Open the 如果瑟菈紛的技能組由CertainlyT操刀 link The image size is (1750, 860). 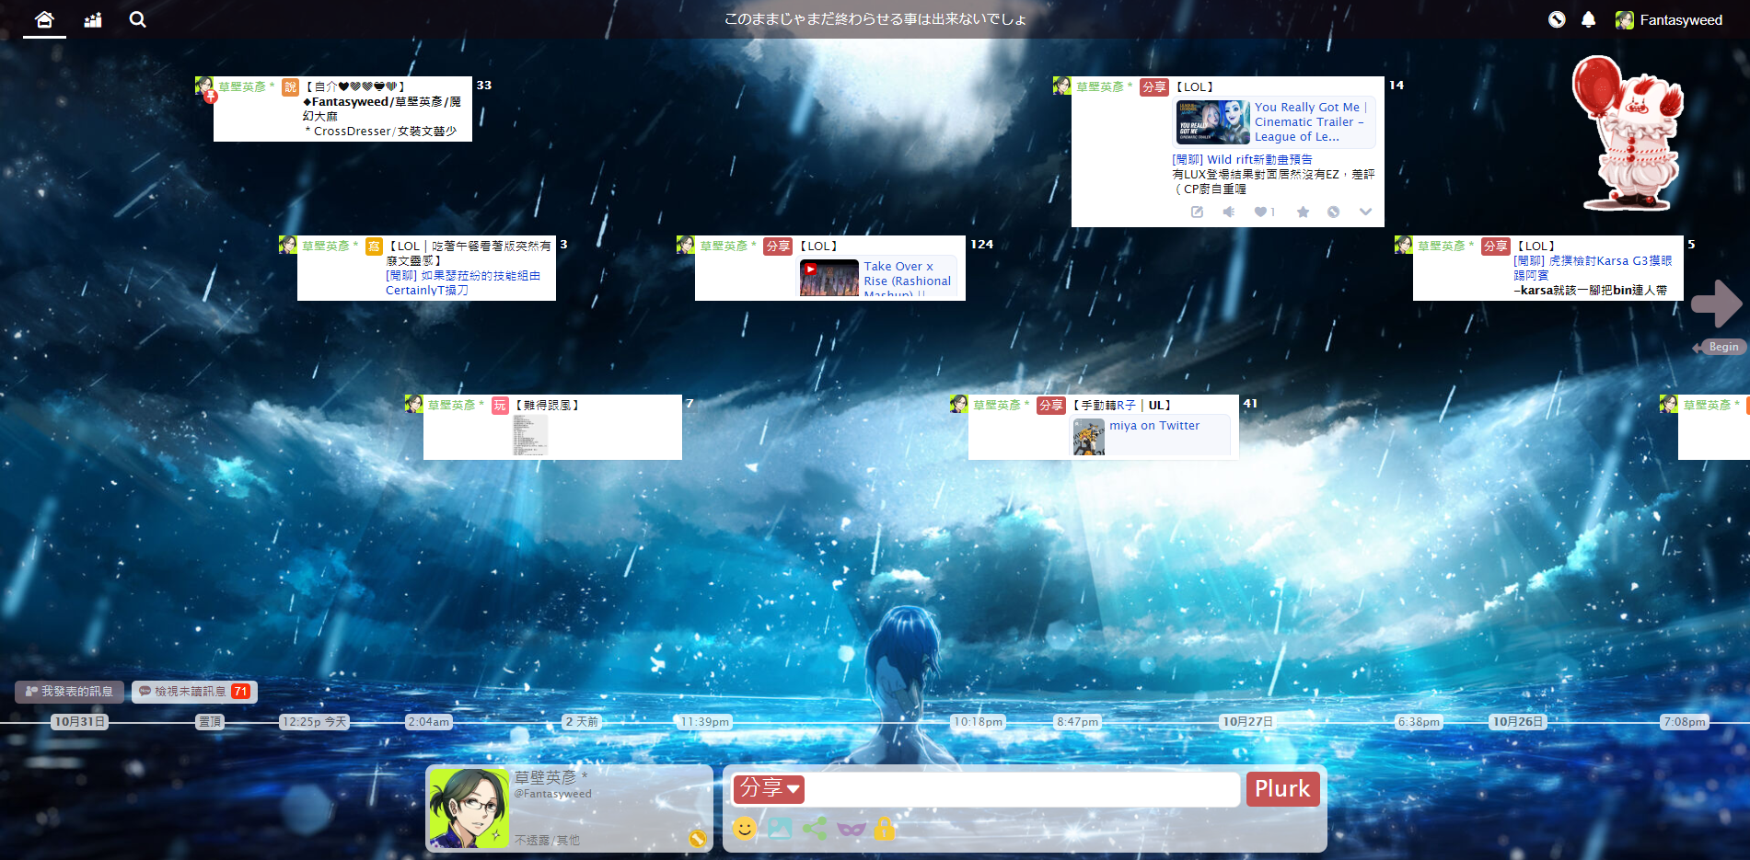[x=463, y=282]
